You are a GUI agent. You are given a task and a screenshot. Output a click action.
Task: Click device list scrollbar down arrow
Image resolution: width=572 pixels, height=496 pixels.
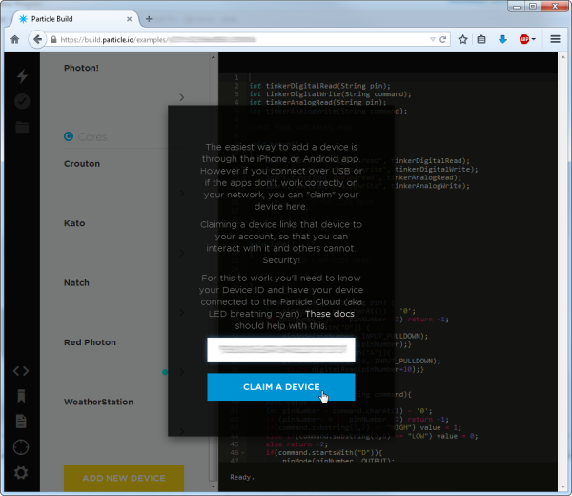pyautogui.click(x=214, y=486)
